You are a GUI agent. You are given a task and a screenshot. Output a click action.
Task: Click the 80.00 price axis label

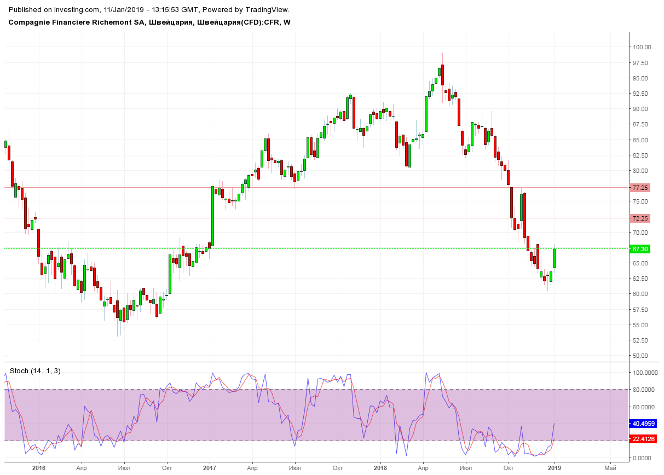642,171
